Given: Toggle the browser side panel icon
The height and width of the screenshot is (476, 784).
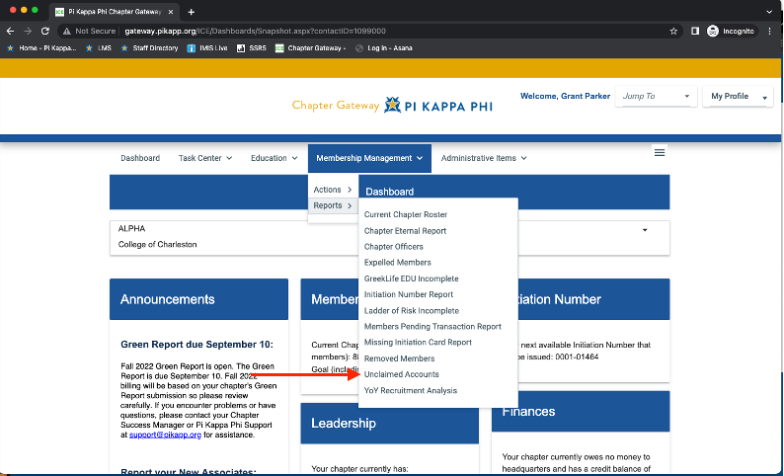Looking at the screenshot, I should pyautogui.click(x=695, y=31).
